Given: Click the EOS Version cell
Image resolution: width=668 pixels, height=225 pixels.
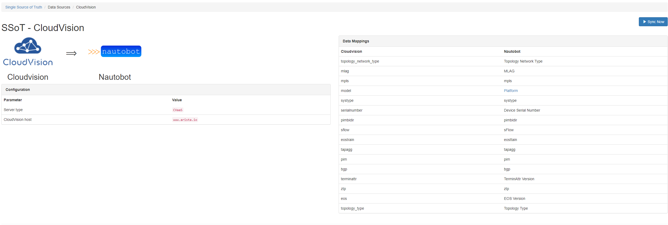Looking at the screenshot, I should pyautogui.click(x=514, y=198).
